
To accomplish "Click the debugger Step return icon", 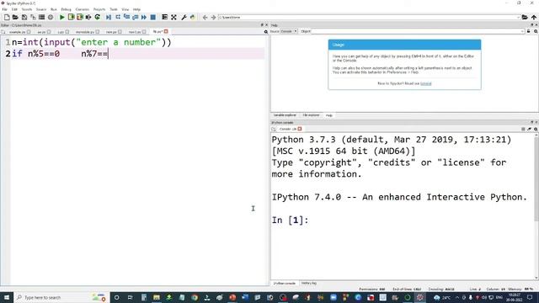I will coord(135,17).
